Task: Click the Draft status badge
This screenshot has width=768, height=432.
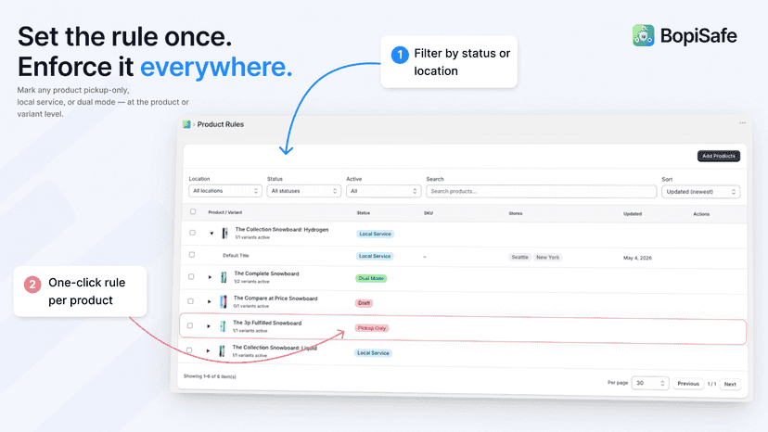Action: coord(364,303)
